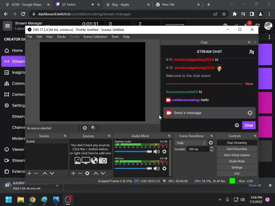Image resolution: width=275 pixels, height=206 pixels.
Task: Open View menu in OBS
Action: [x=49, y=36]
